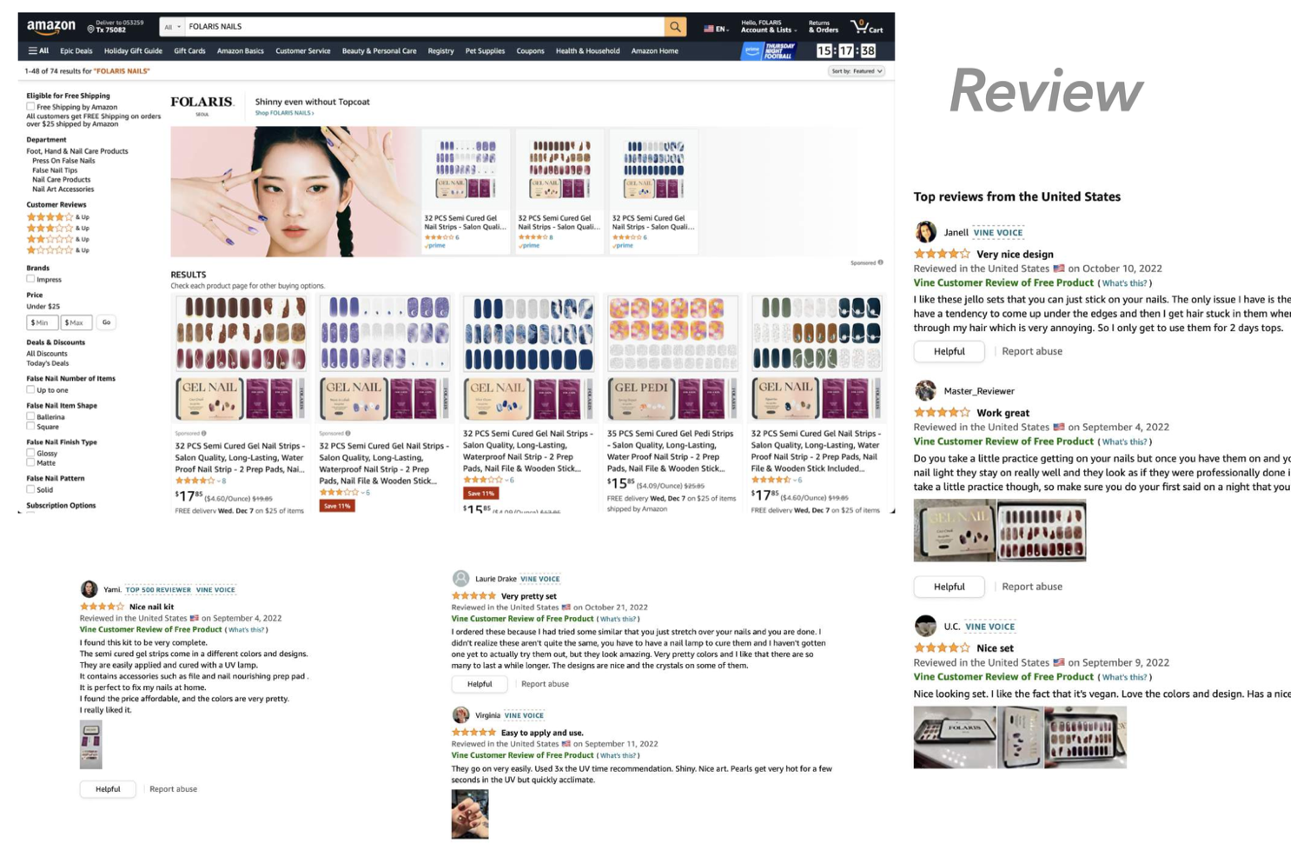Click the minimum price input field

[x=42, y=322]
